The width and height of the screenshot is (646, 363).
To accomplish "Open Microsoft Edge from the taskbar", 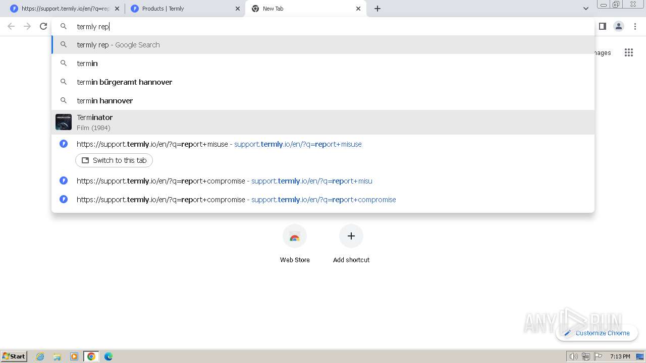I will 109,356.
